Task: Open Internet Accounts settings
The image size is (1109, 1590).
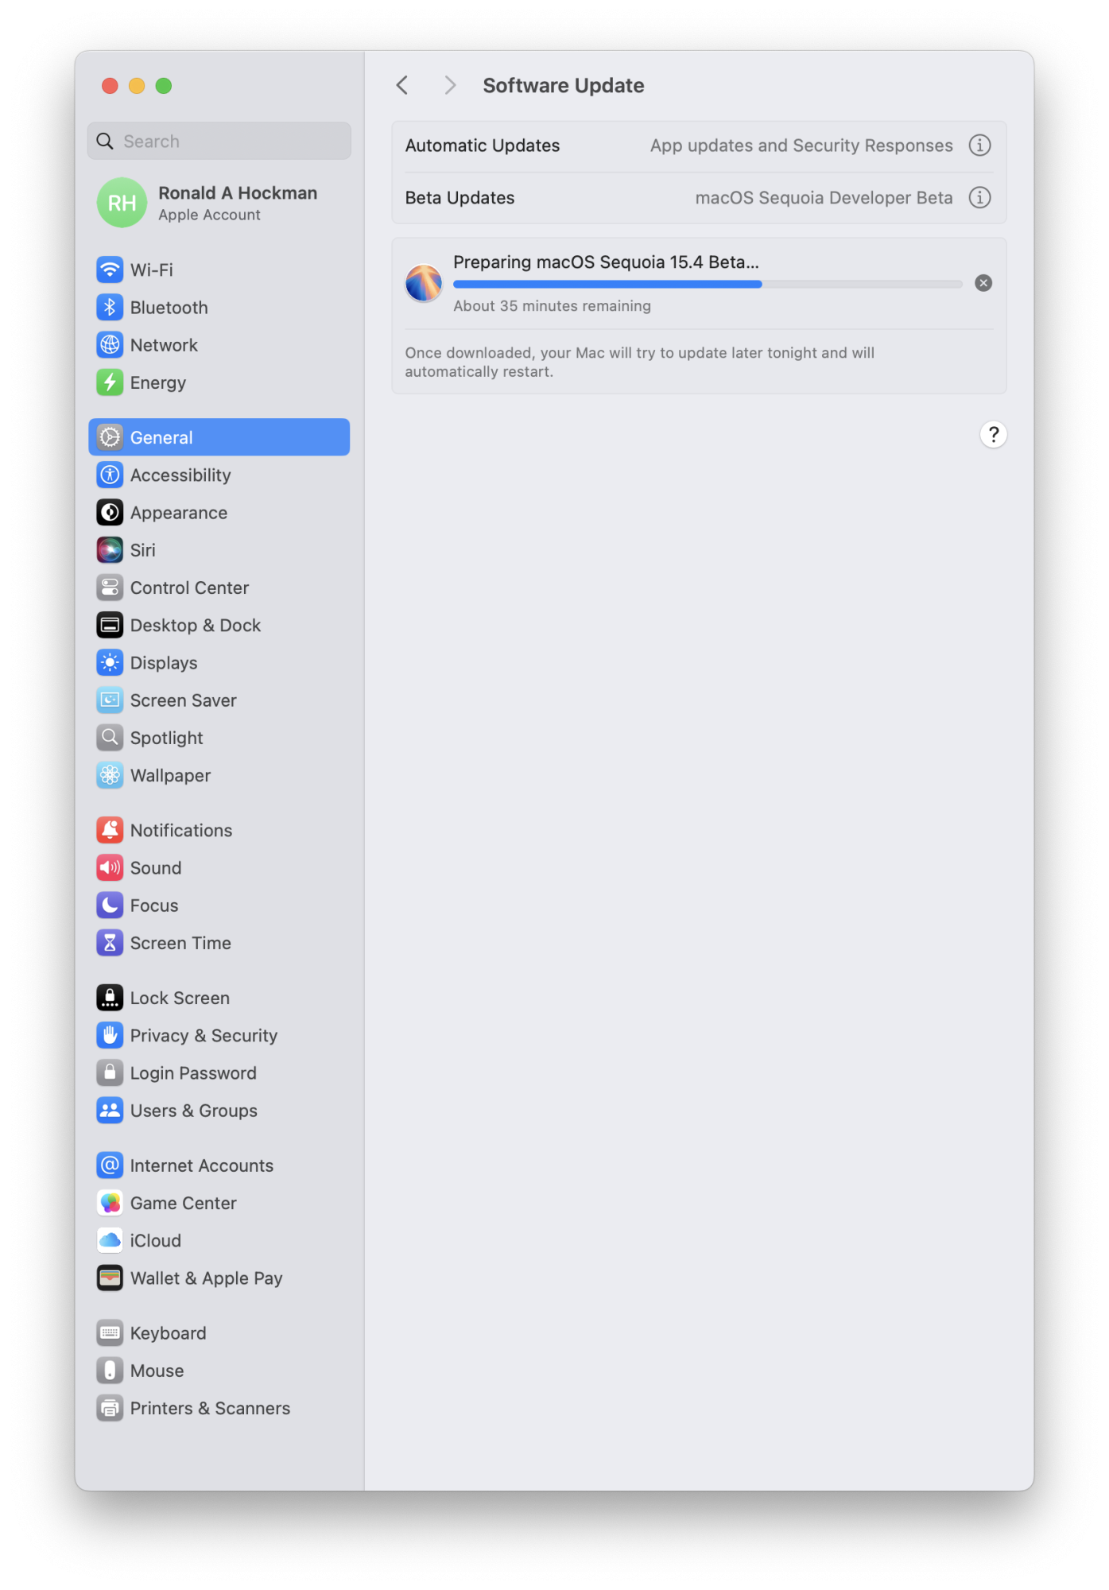Action: (x=219, y=1165)
